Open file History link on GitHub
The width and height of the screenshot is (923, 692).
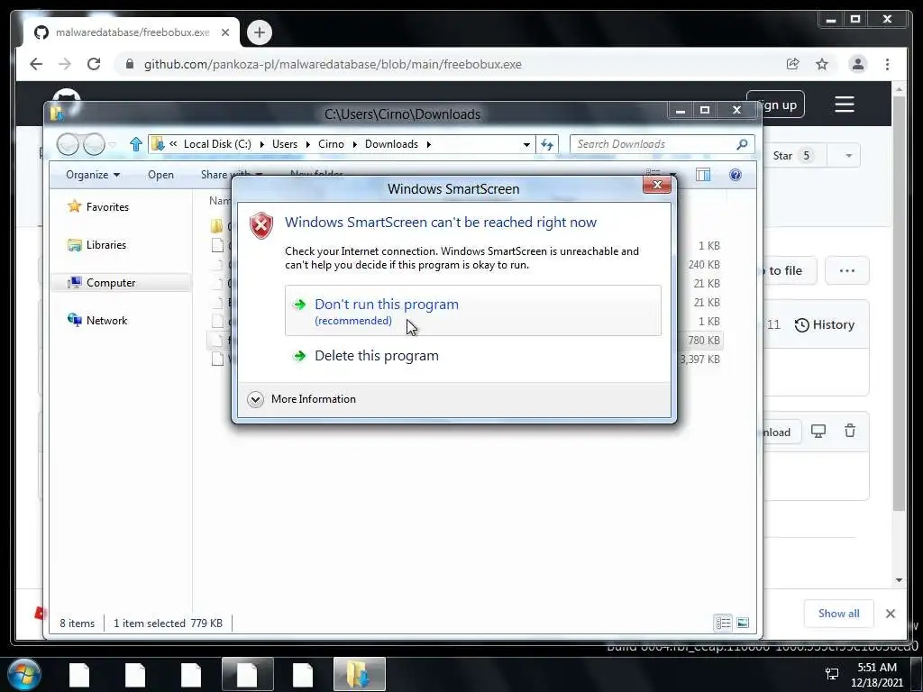point(825,324)
